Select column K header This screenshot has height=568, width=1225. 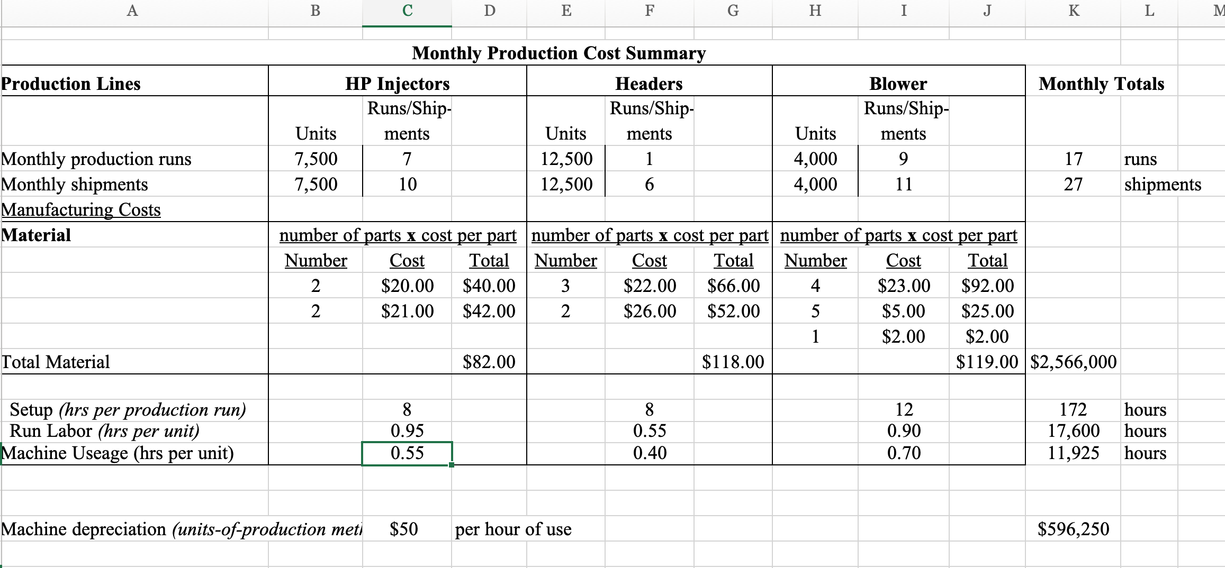point(1073,11)
